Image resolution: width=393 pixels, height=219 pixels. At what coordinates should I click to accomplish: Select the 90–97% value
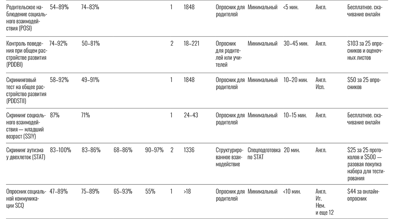pos(154,150)
